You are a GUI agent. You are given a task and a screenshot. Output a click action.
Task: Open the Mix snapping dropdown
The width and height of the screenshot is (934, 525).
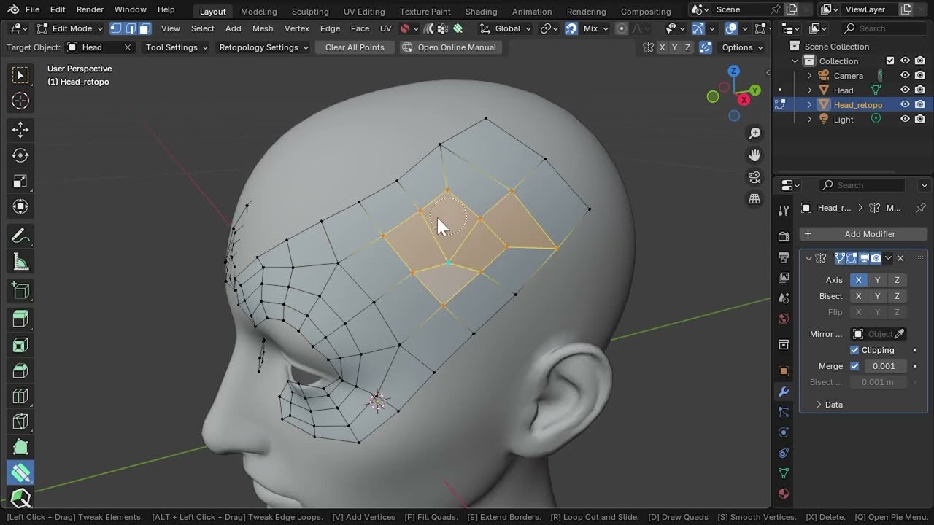pos(595,28)
